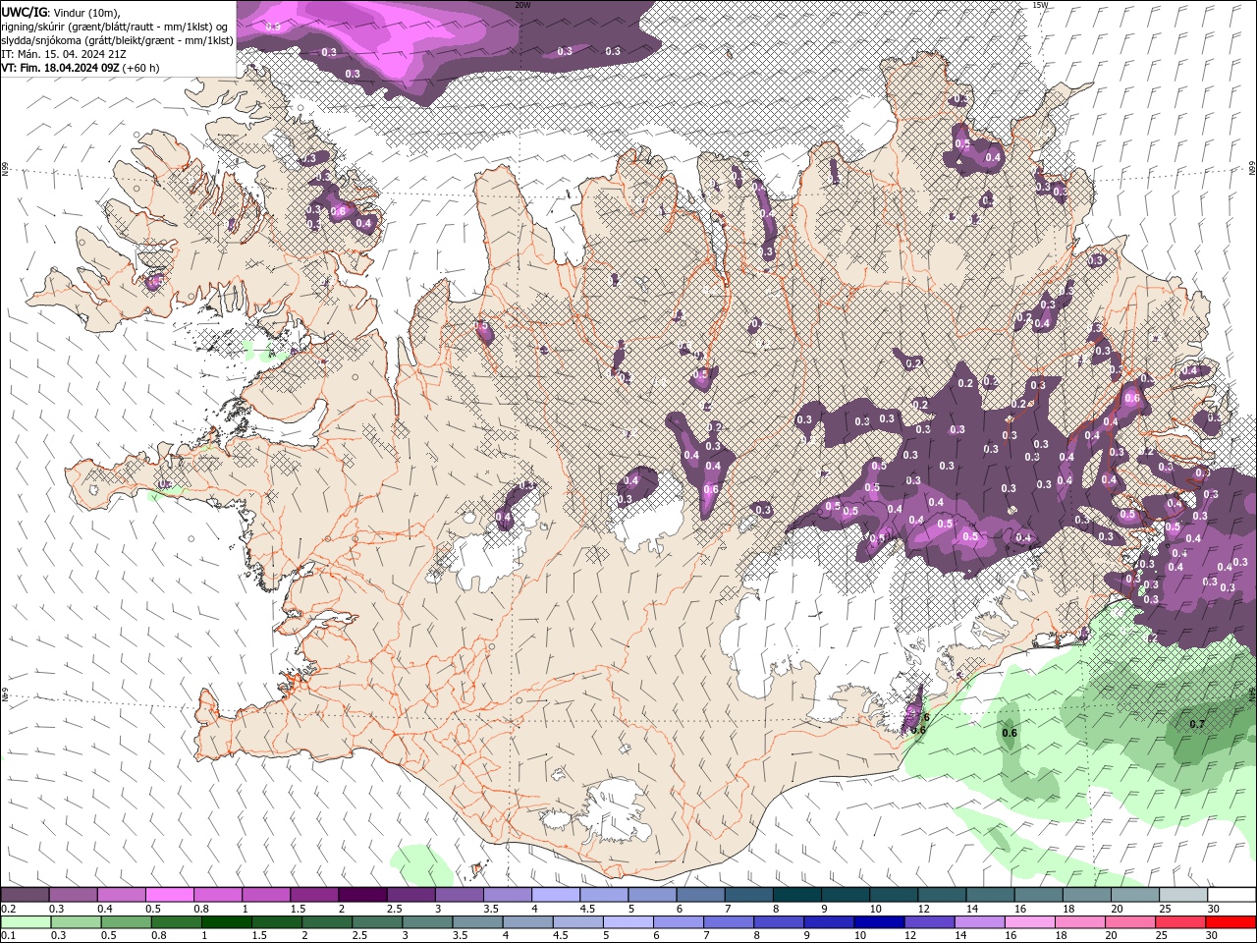Click the 20W longitude label at top

pos(522,5)
